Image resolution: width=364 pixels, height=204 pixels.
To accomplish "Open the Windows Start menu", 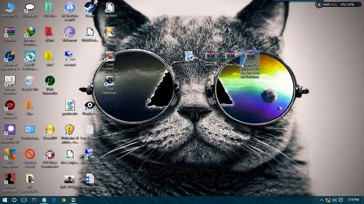I will click(5, 200).
